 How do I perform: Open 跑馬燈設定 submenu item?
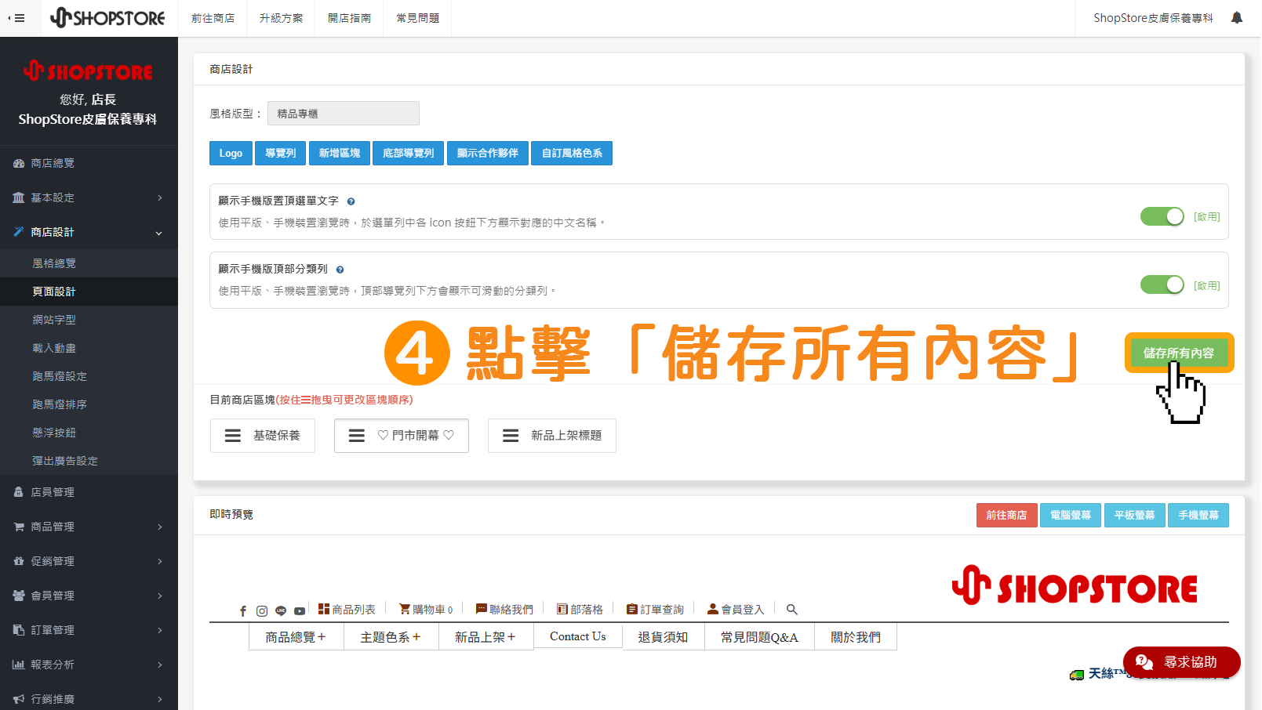click(x=89, y=376)
